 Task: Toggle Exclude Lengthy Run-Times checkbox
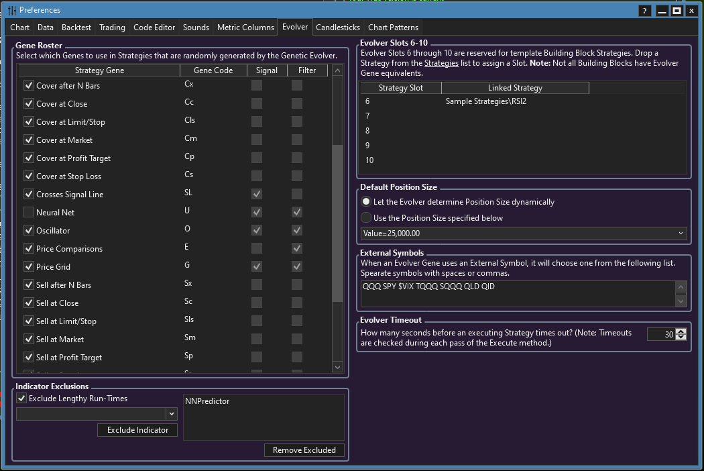coord(21,398)
